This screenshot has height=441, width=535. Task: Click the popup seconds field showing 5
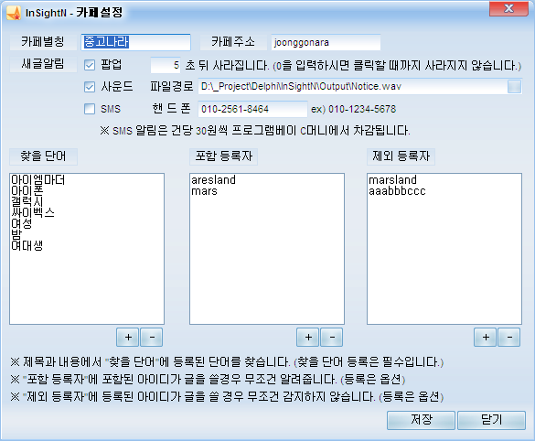click(x=166, y=65)
